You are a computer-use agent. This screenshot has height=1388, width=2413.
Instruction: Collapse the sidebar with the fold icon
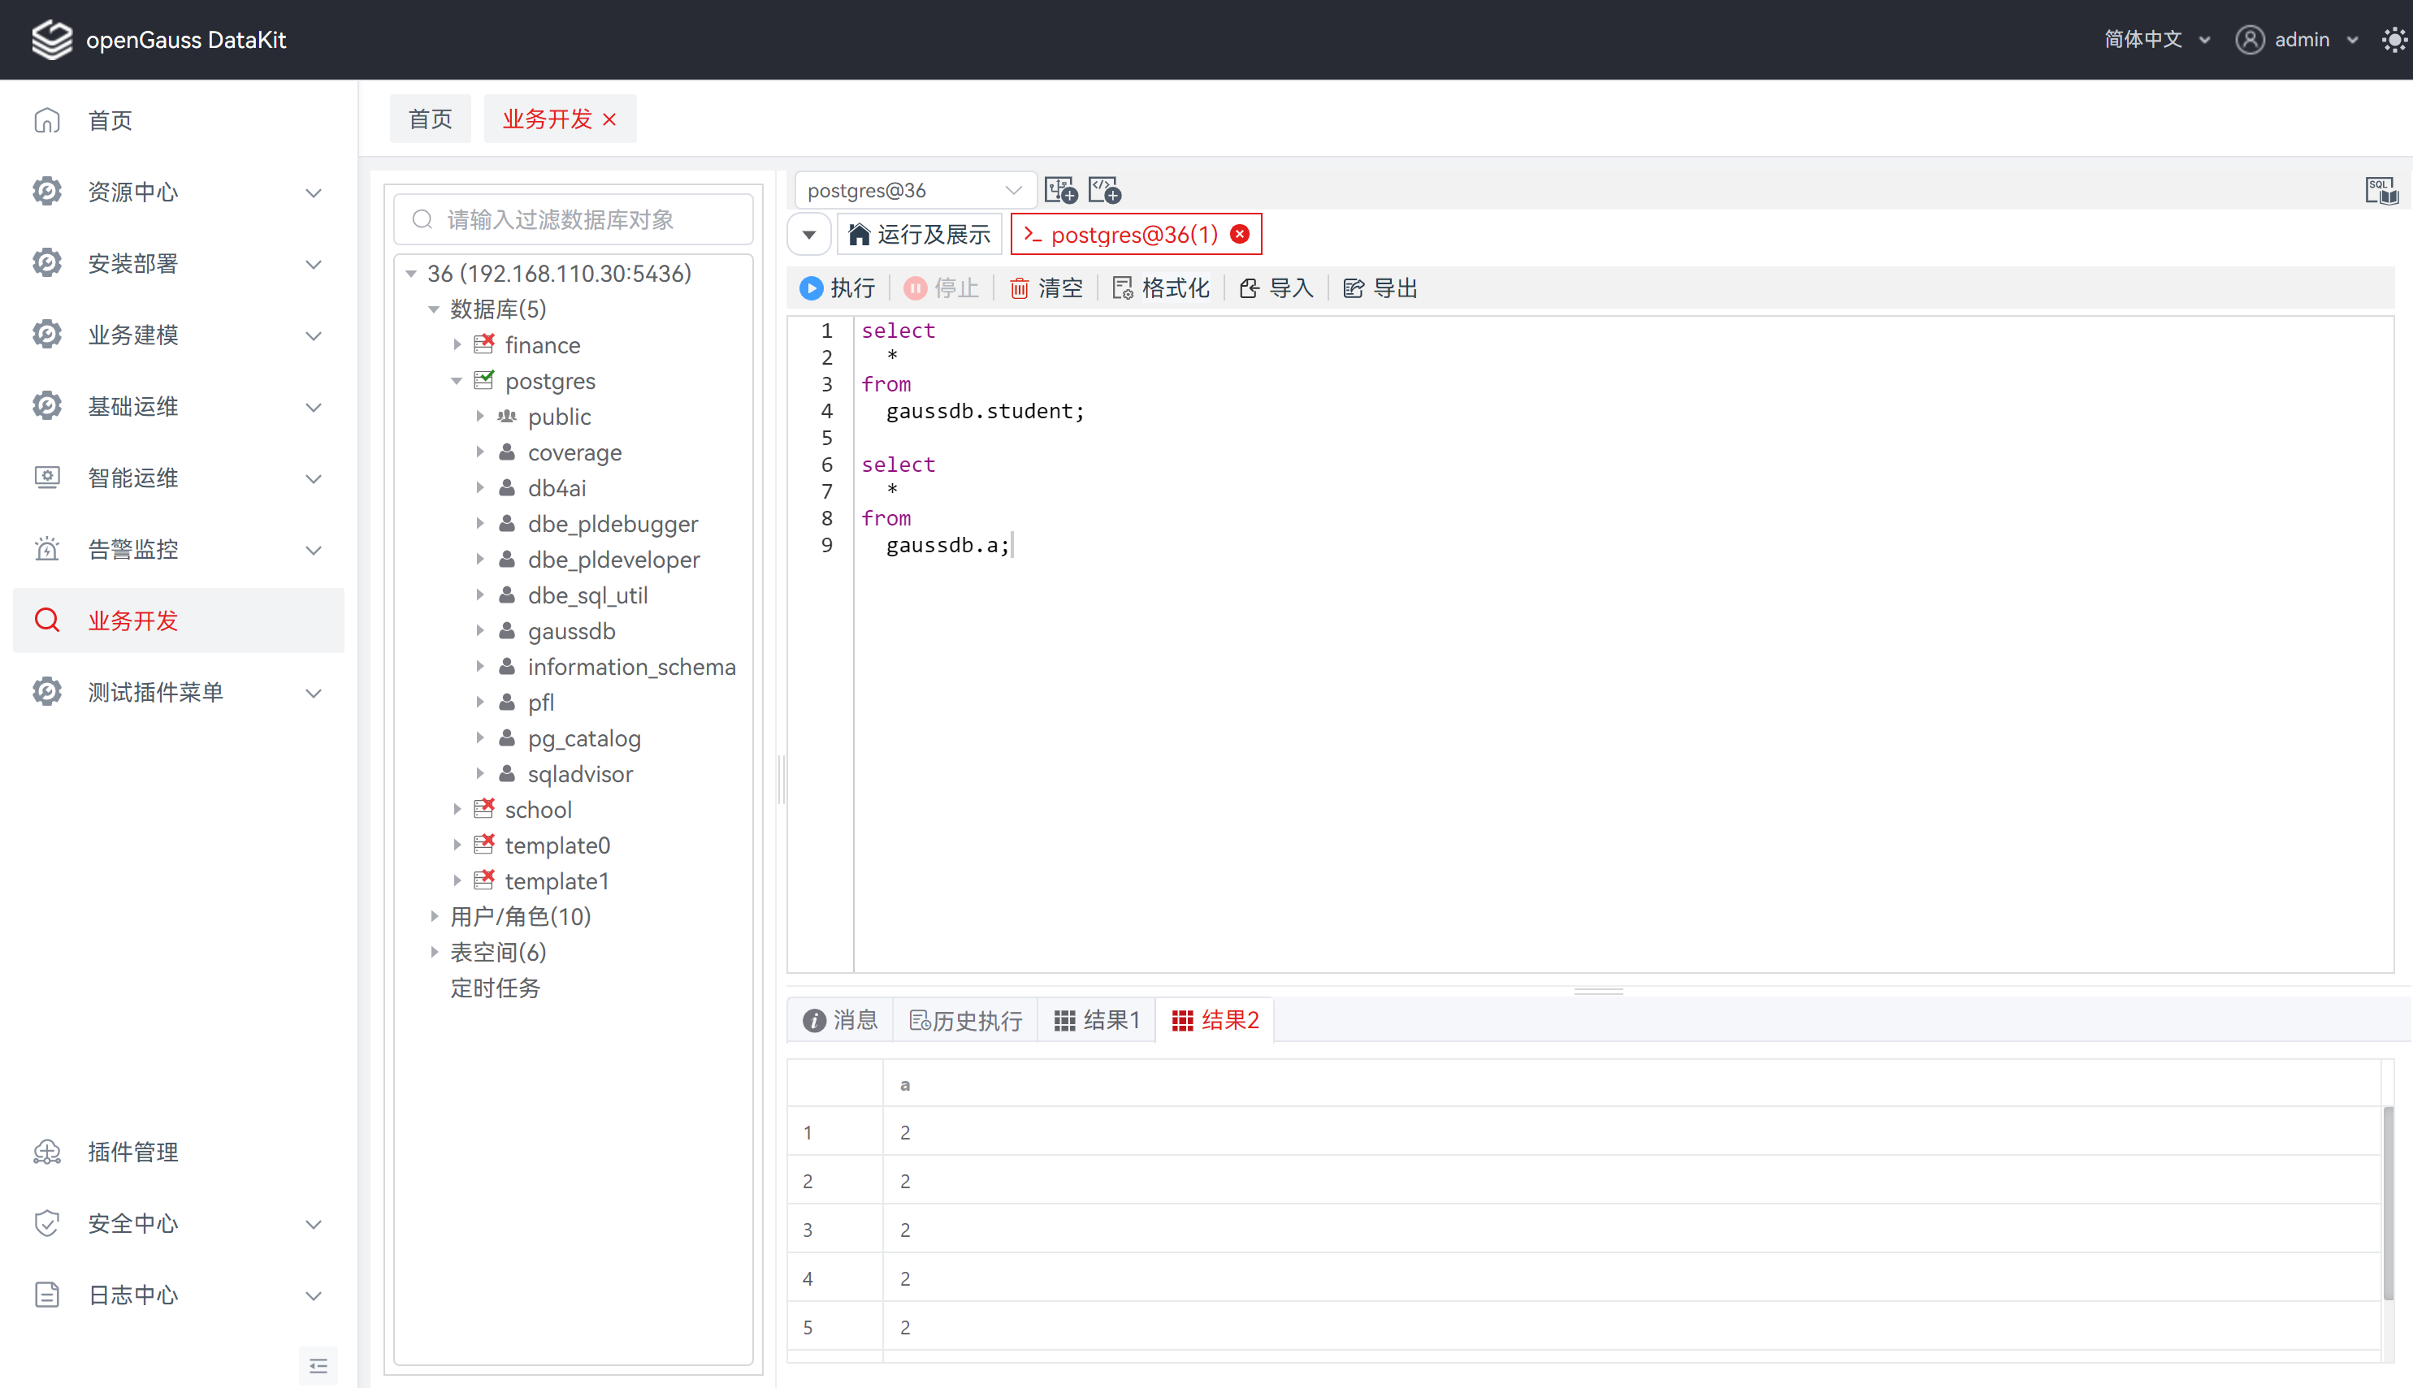318,1365
